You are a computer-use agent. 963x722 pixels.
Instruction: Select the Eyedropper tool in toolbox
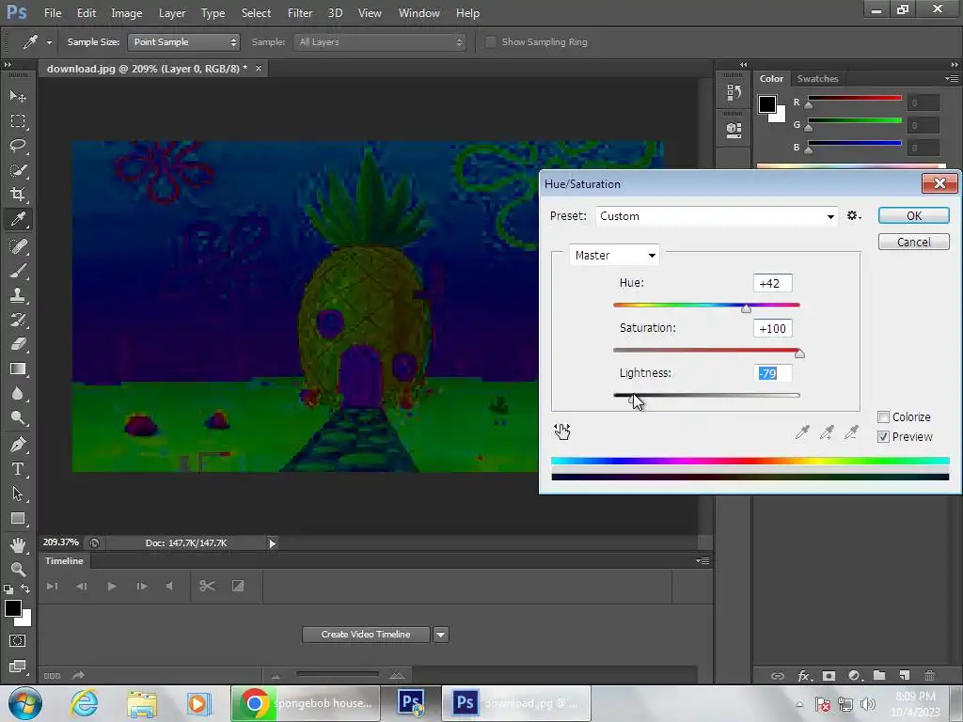18,219
